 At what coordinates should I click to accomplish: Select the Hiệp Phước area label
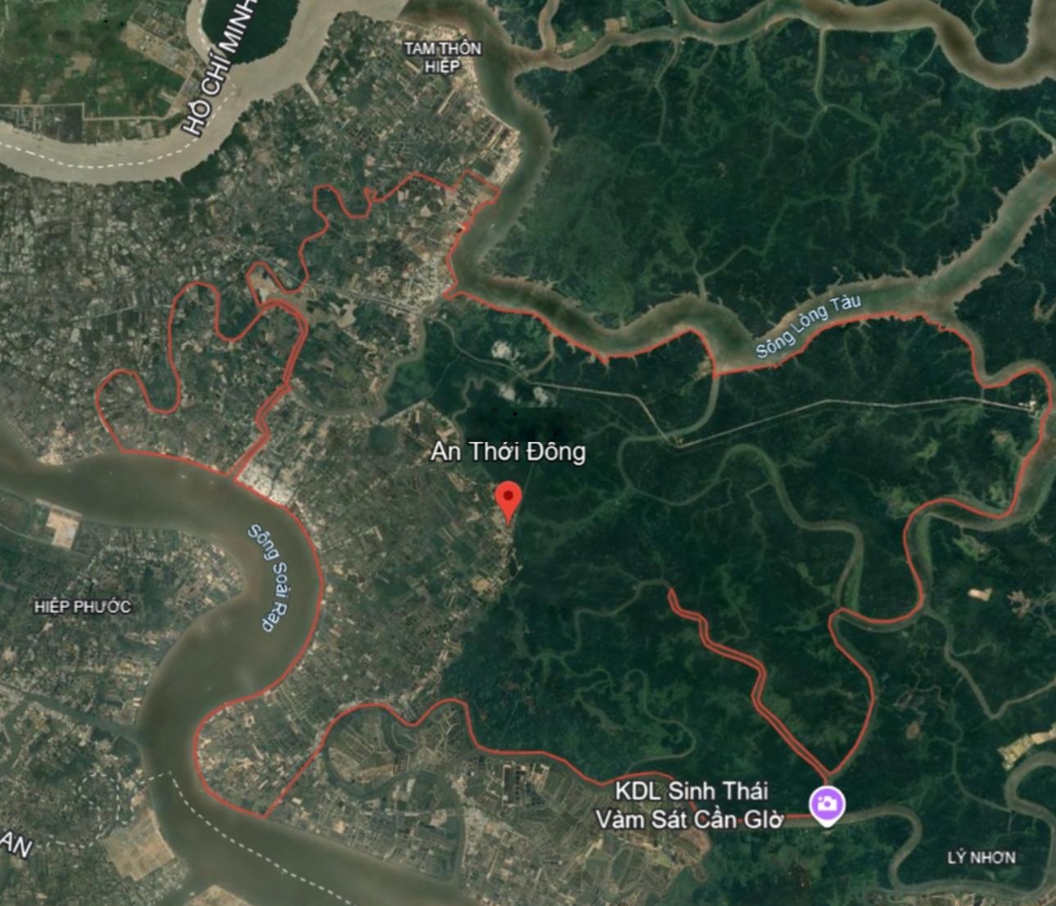[83, 607]
